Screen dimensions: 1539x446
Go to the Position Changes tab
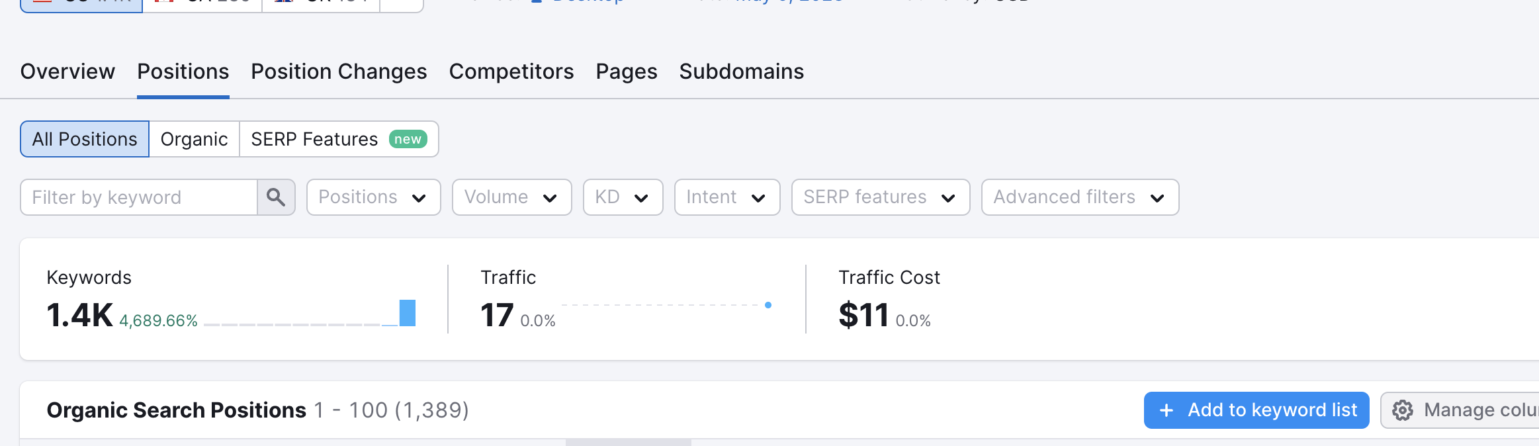tap(339, 71)
